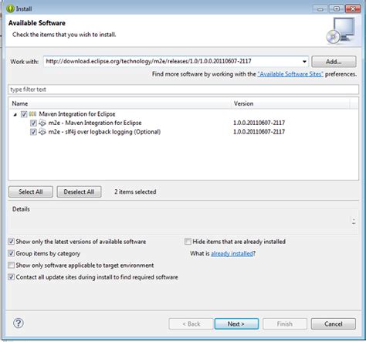
Task: Click plugin icon beside m2e - slf4j logging
Action: tap(42, 132)
